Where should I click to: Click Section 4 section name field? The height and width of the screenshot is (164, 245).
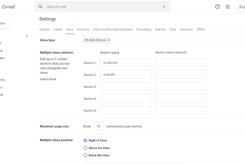(x=181, y=98)
